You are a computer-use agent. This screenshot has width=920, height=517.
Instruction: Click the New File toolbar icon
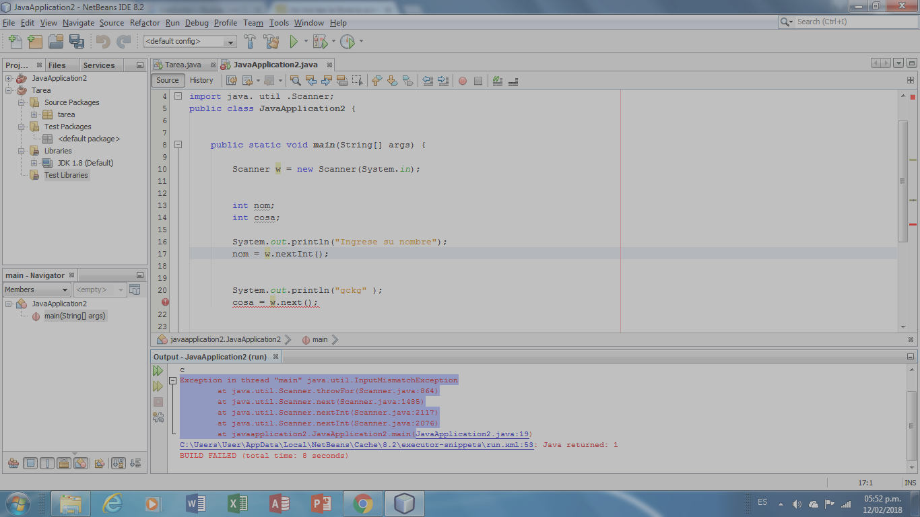pos(15,42)
